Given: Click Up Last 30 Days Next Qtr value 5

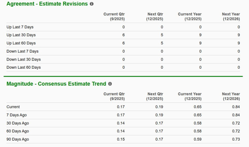Looking at the screenshot, I should tap(162, 35).
